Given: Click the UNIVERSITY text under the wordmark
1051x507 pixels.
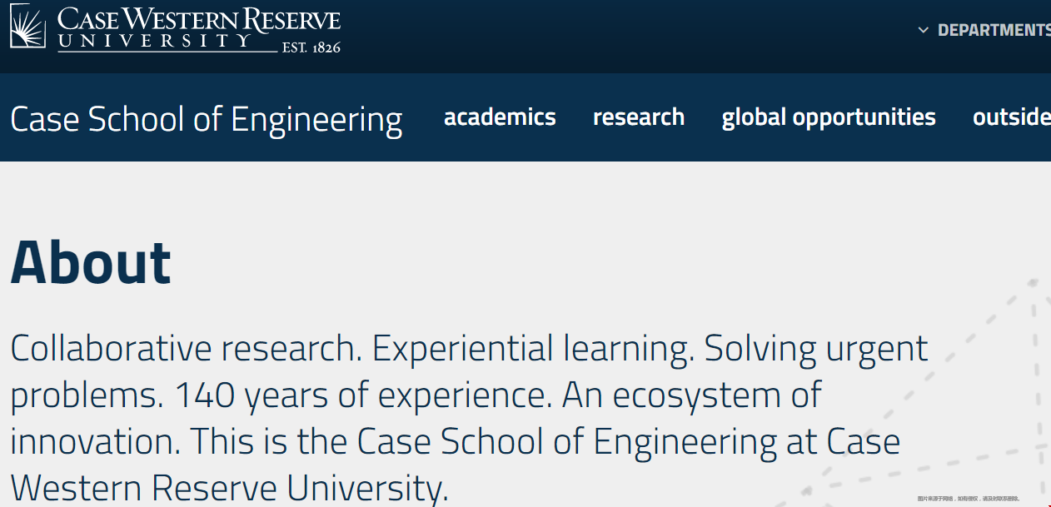Looking at the screenshot, I should pyautogui.click(x=154, y=41).
